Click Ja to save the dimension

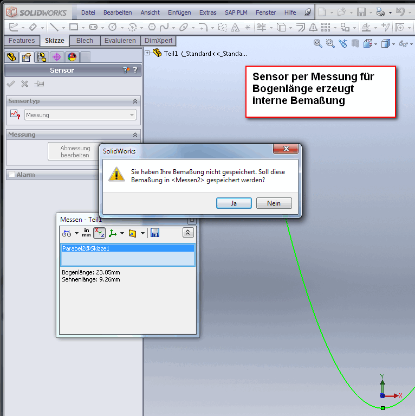point(234,203)
